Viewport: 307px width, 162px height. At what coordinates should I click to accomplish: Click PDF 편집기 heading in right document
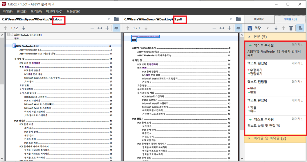[138, 119]
